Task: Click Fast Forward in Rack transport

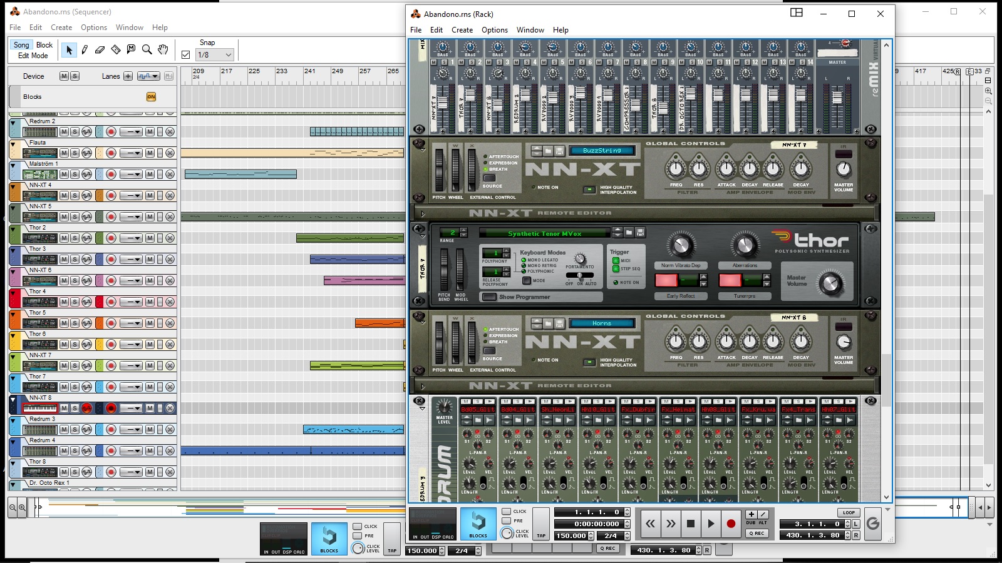Action: click(671, 524)
